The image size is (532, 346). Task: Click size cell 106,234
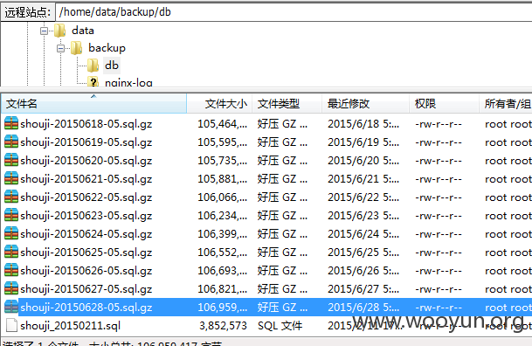pos(223,216)
